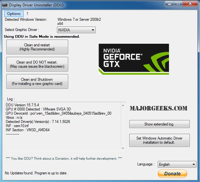Expand the Select Graphic Driver dropdown
Viewport: 200px width, 182px height.
(x=76, y=30)
